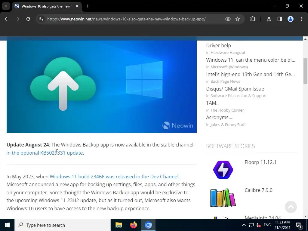The height and width of the screenshot is (231, 308).
Task: Open the Extensions puzzle icon
Action: click(253, 19)
